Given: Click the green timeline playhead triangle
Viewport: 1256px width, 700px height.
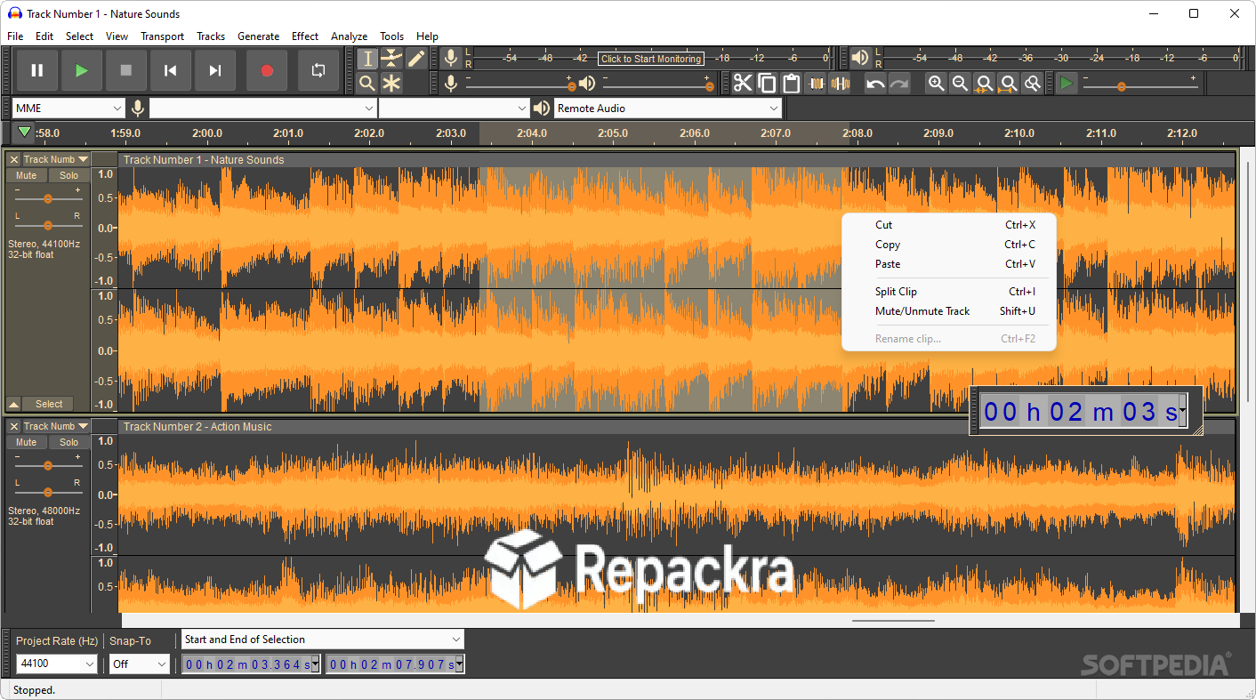Looking at the screenshot, I should pos(25,133).
